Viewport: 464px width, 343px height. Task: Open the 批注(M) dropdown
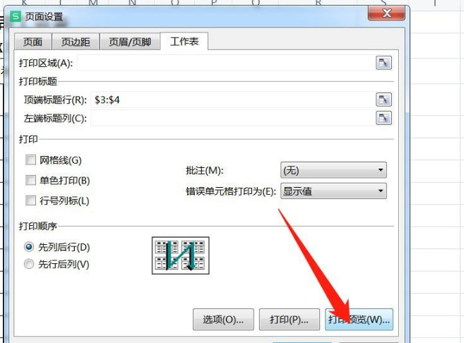click(333, 170)
